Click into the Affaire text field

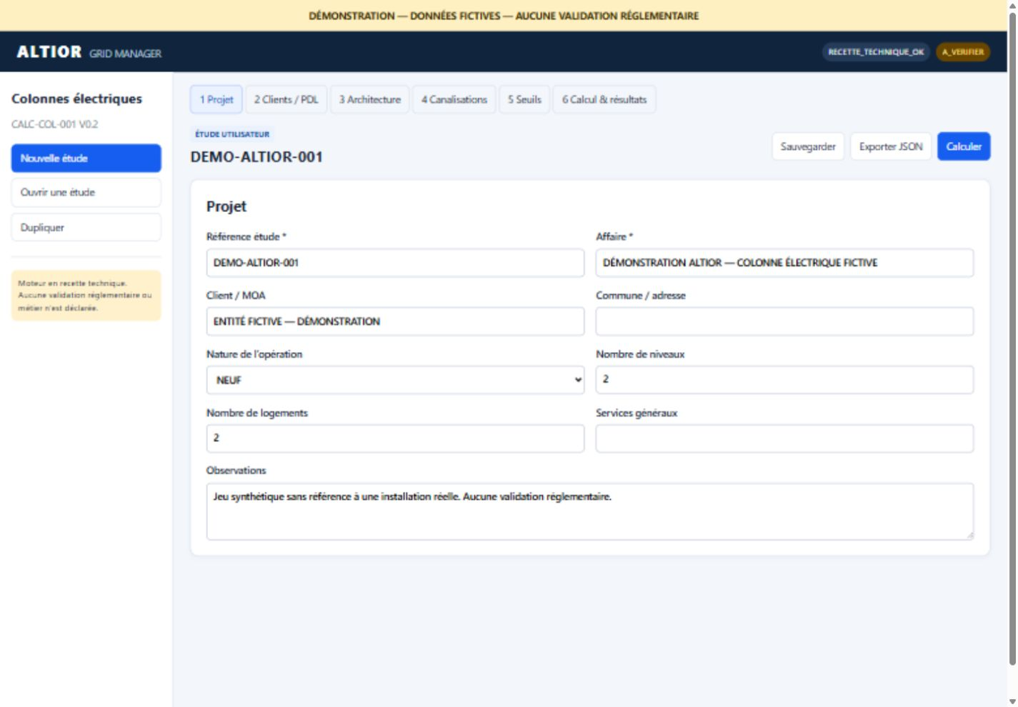[784, 263]
